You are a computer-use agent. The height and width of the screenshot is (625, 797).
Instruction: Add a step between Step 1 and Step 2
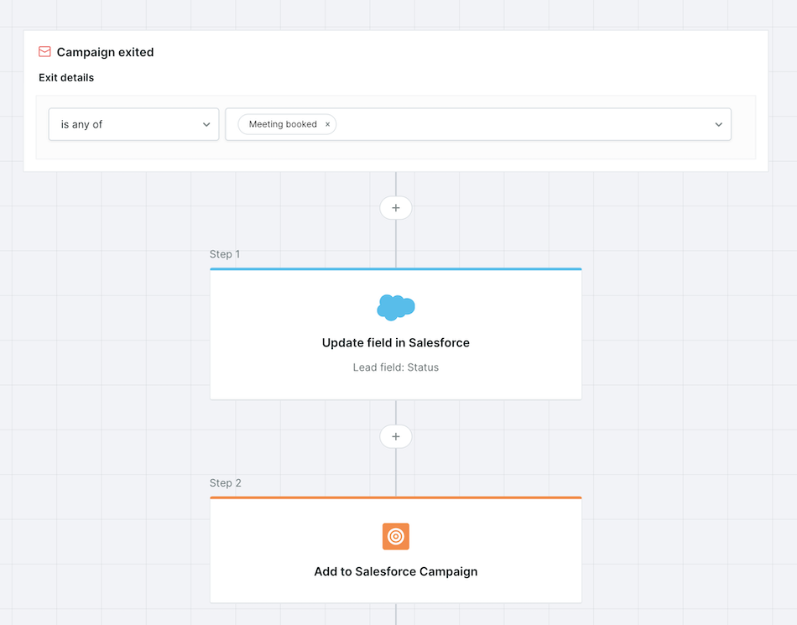coord(396,436)
